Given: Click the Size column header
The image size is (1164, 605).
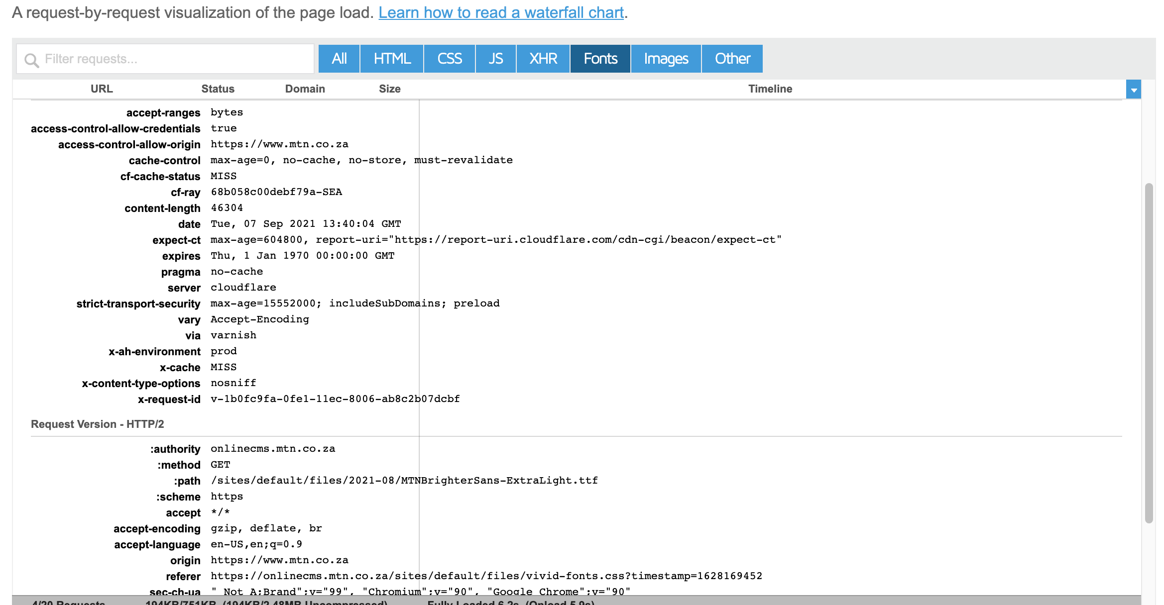Looking at the screenshot, I should pos(389,89).
